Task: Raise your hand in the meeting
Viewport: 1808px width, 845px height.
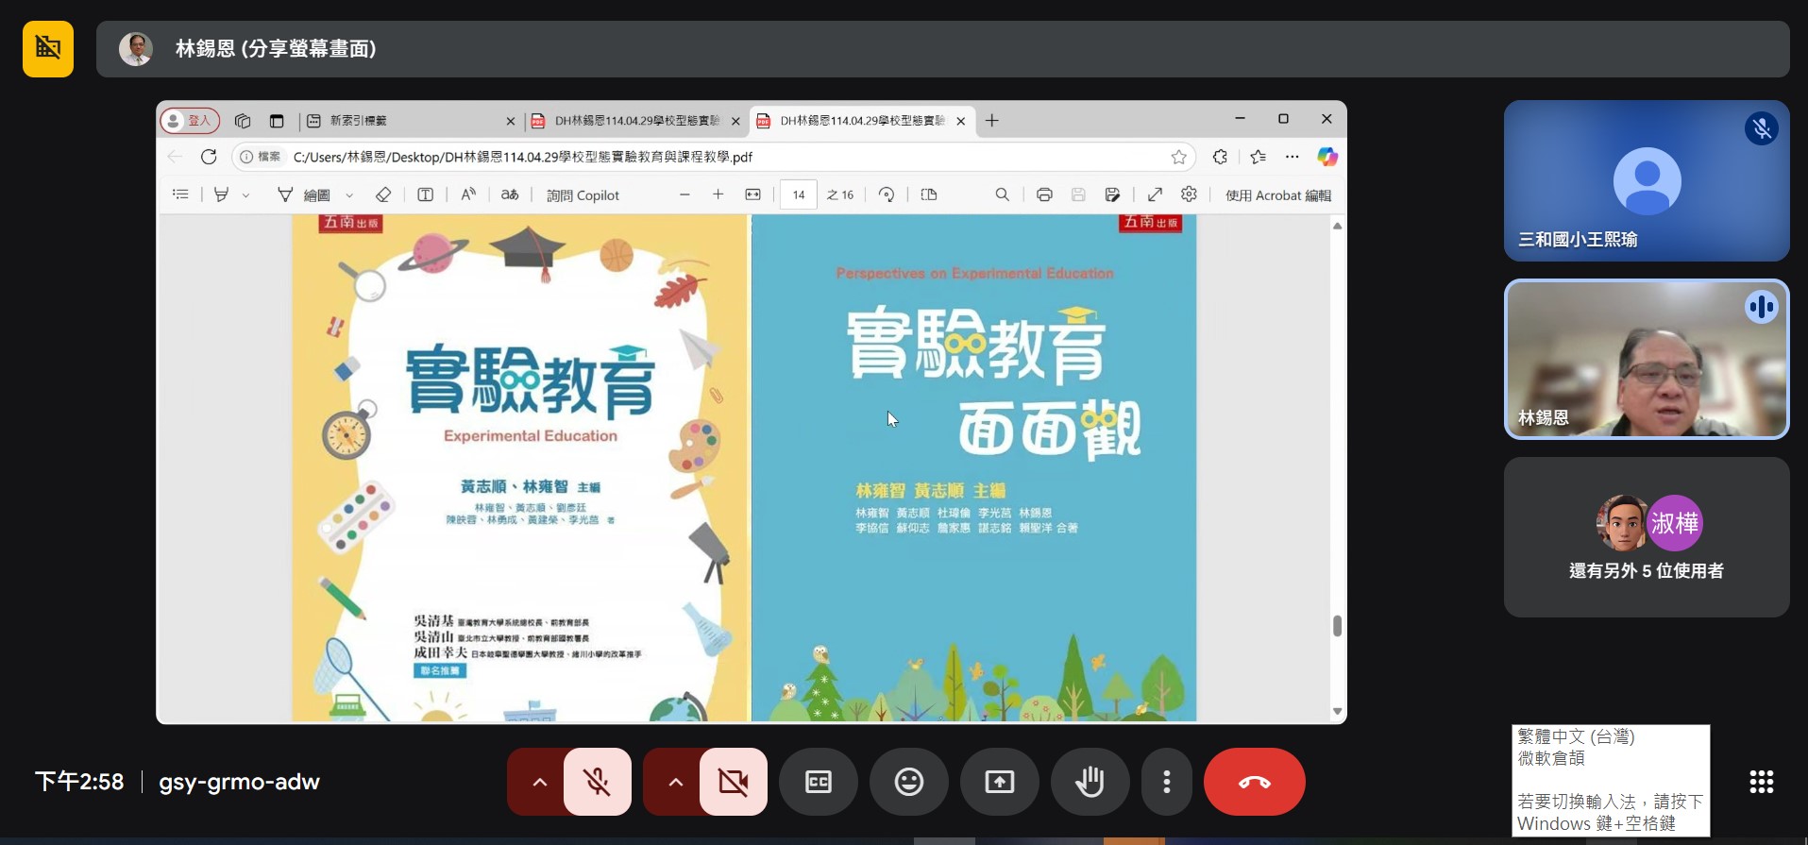Action: [1090, 782]
